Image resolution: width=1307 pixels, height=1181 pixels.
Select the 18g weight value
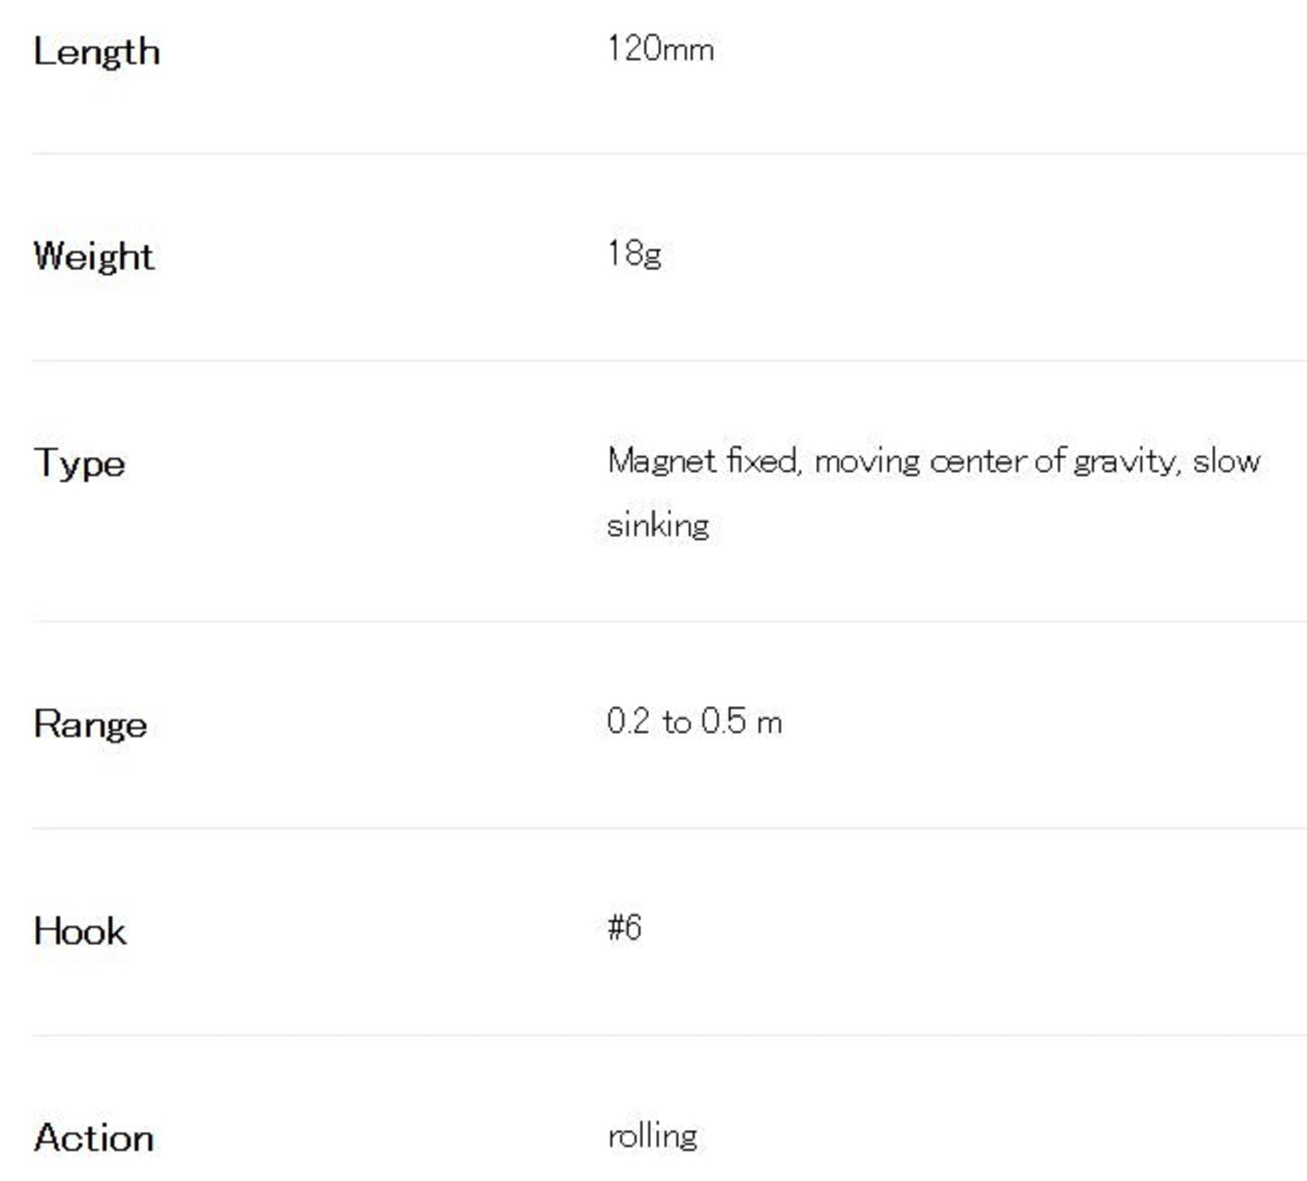pyautogui.click(x=634, y=254)
